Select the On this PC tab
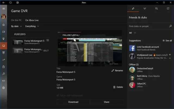 [x=16, y=20]
